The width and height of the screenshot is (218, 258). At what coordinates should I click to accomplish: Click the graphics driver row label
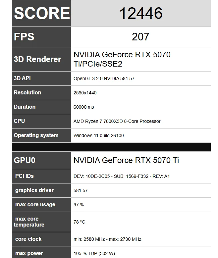pos(34,190)
